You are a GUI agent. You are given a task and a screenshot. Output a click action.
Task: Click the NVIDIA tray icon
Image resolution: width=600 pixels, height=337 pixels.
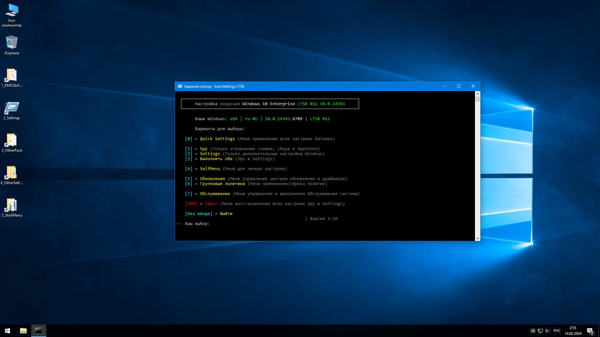[533, 331]
